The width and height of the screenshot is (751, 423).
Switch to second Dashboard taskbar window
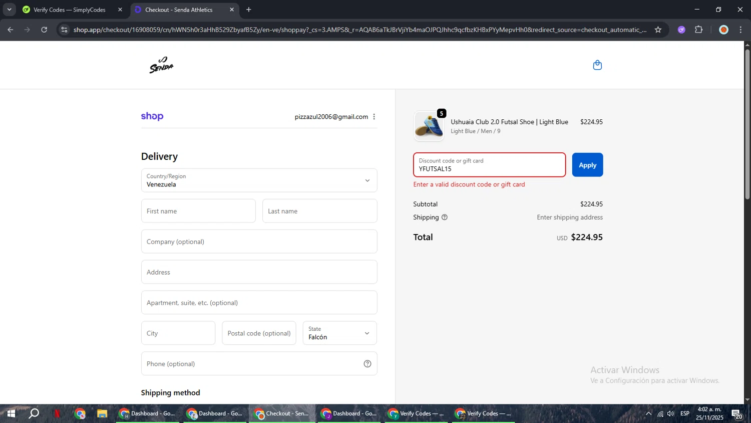(x=215, y=413)
